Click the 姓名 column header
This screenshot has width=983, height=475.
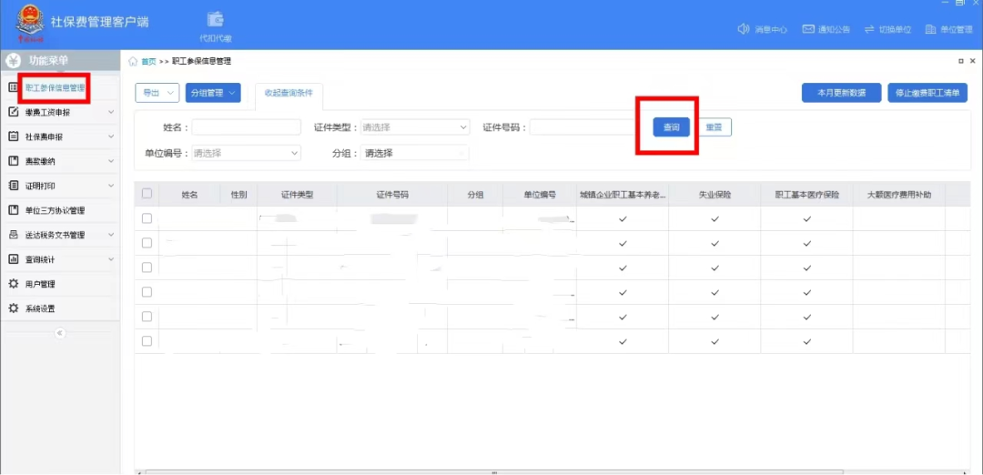pos(190,195)
